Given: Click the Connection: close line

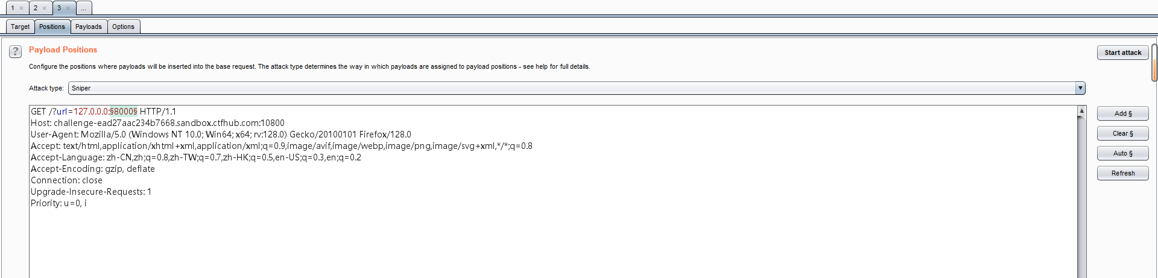Looking at the screenshot, I should pos(66,180).
